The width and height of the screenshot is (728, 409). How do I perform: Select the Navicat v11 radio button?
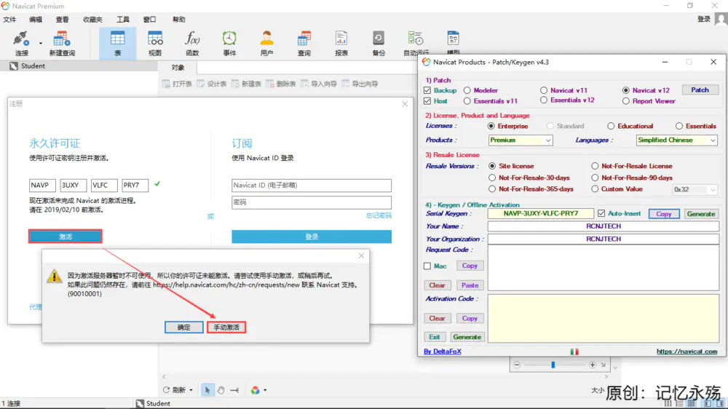544,90
